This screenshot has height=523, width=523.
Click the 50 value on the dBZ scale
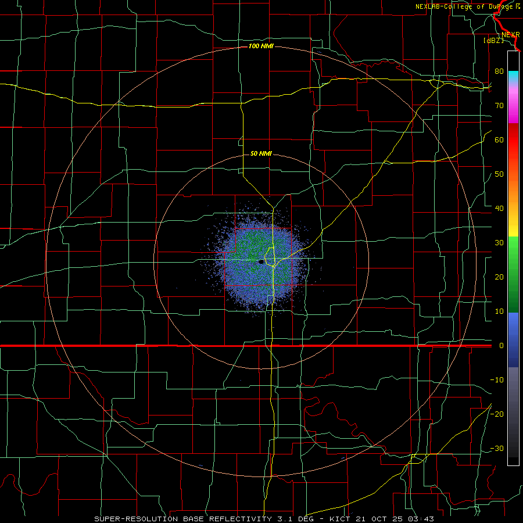point(499,174)
